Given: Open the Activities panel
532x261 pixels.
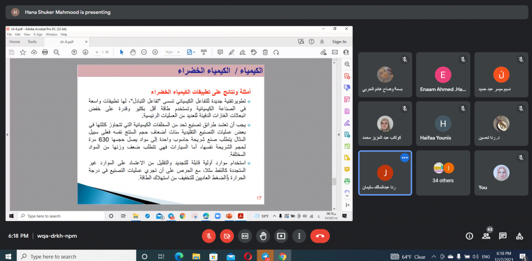Looking at the screenshot, I should 520,236.
